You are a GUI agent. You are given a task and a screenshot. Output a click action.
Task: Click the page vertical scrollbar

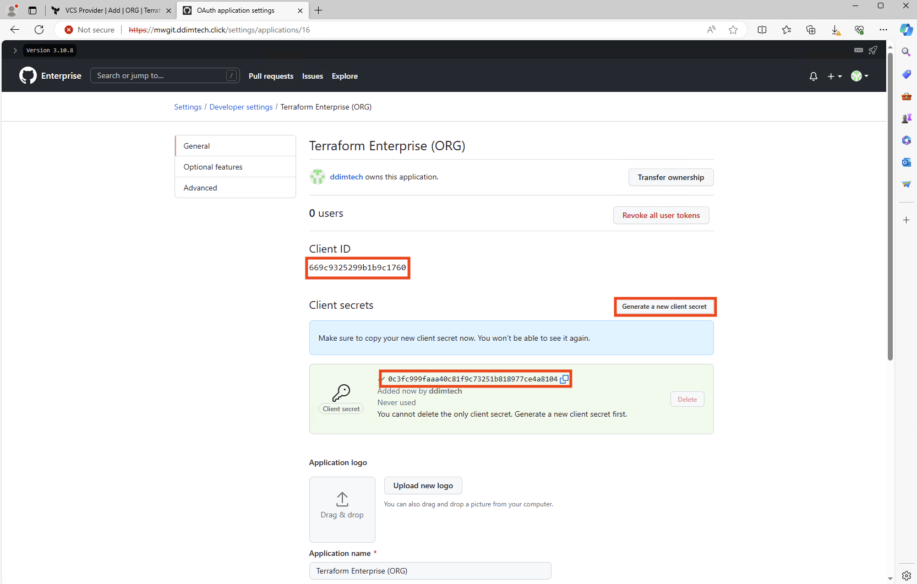890,206
